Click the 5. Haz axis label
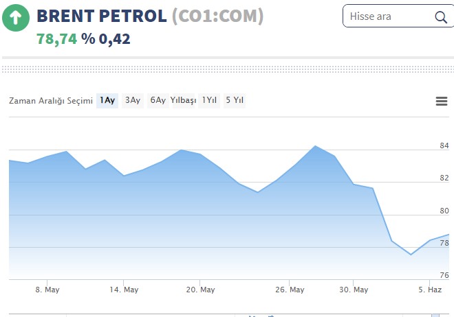Screen dimensions: 454x317 pyautogui.click(x=430, y=290)
